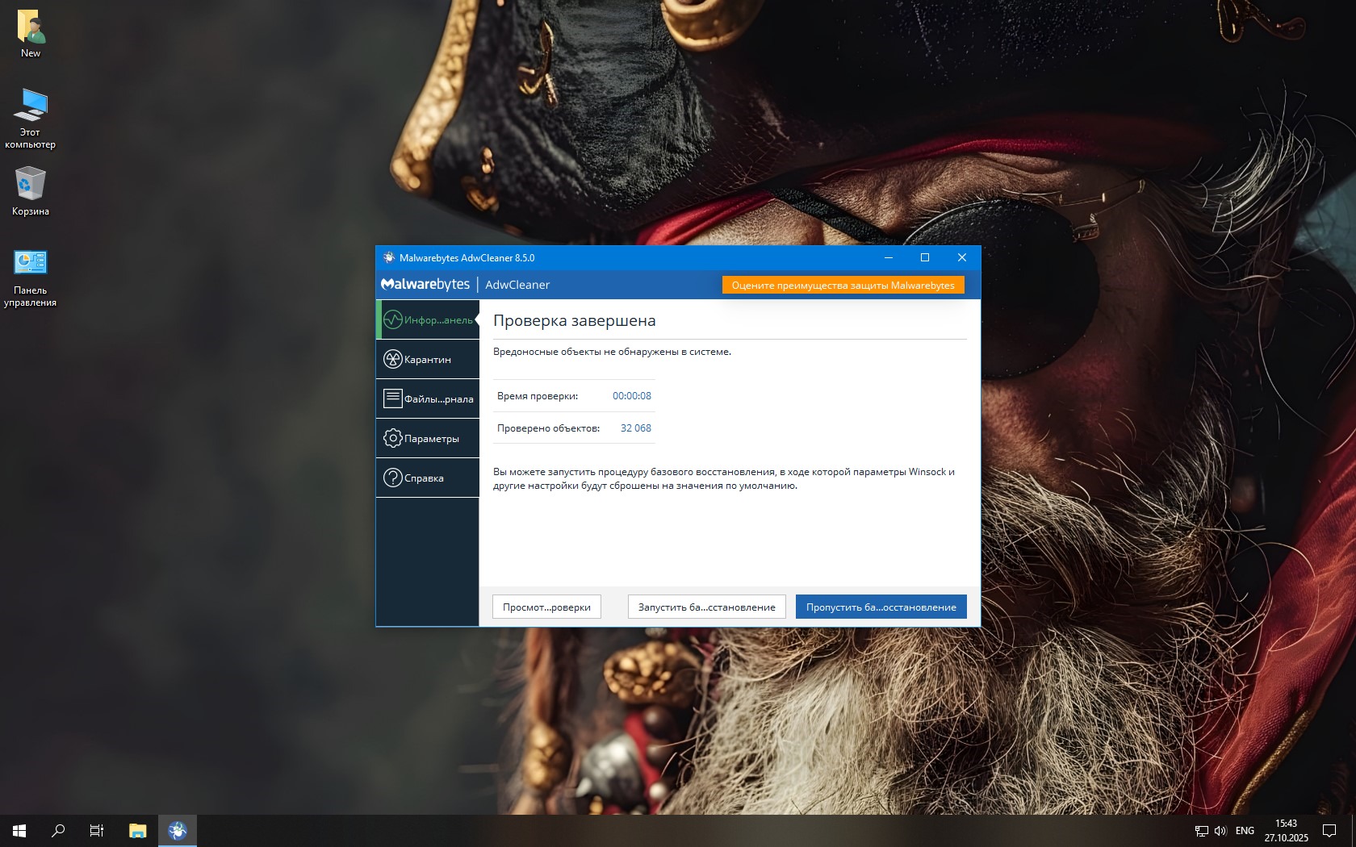Click the network icon in system tray

point(1201,831)
